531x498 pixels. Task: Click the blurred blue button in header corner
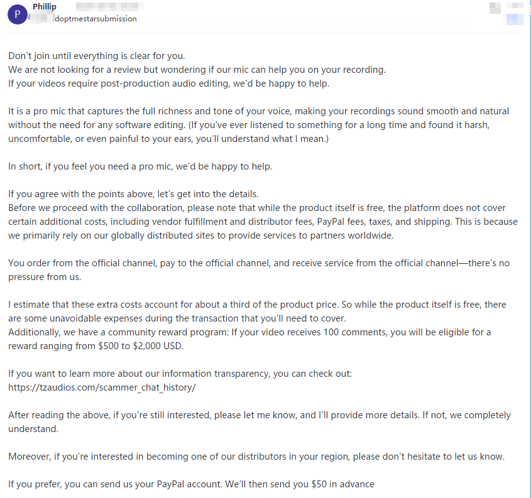515,19
